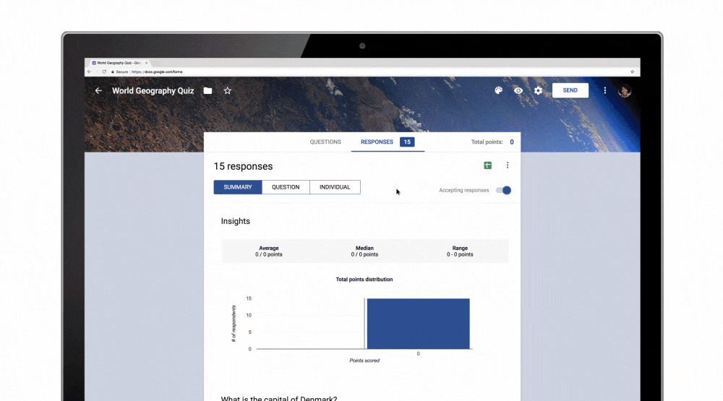Click the browser address bar URL
723x401 pixels.
(157, 72)
